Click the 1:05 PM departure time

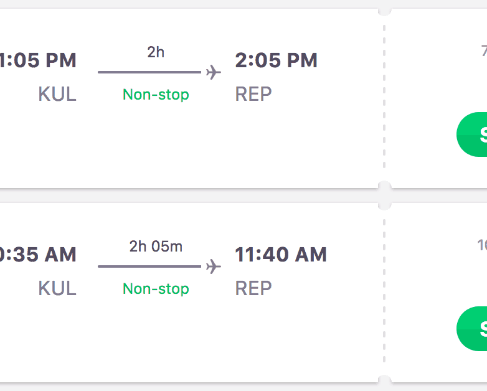pyautogui.click(x=37, y=60)
